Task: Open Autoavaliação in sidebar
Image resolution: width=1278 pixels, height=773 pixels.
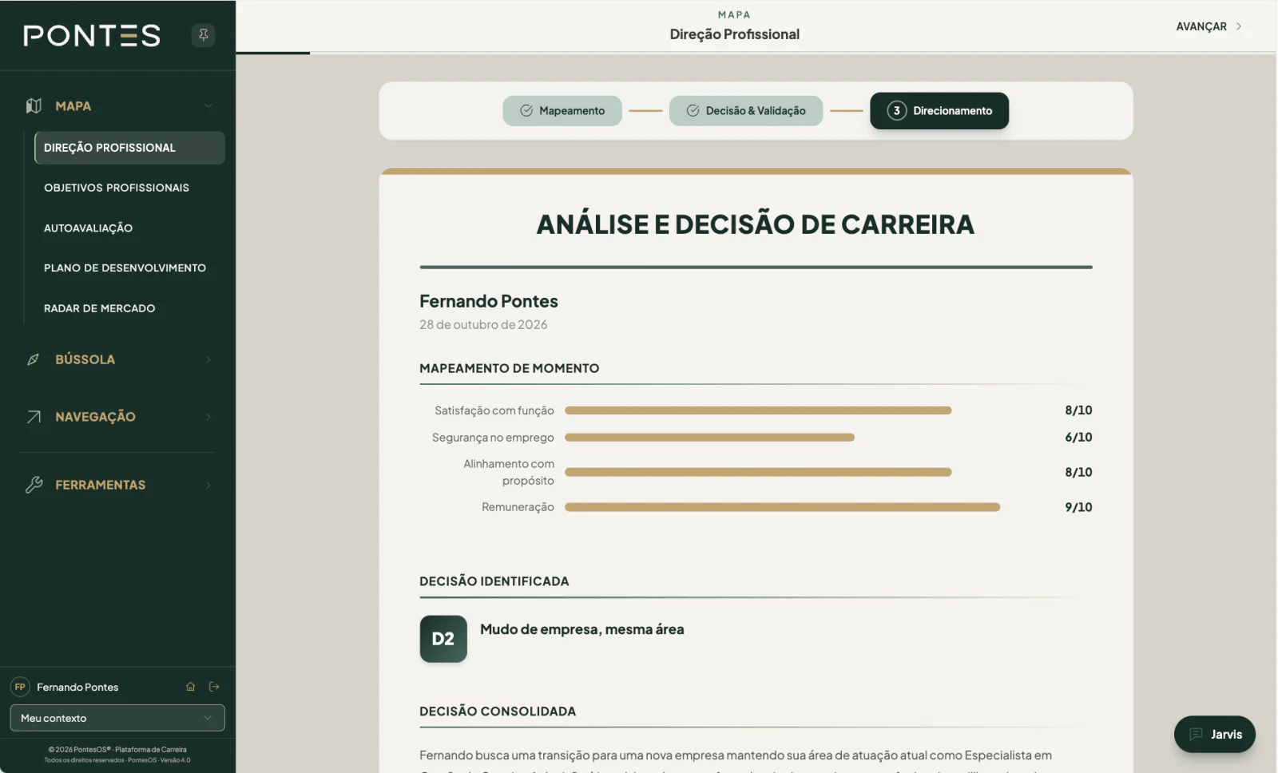Action: point(88,228)
